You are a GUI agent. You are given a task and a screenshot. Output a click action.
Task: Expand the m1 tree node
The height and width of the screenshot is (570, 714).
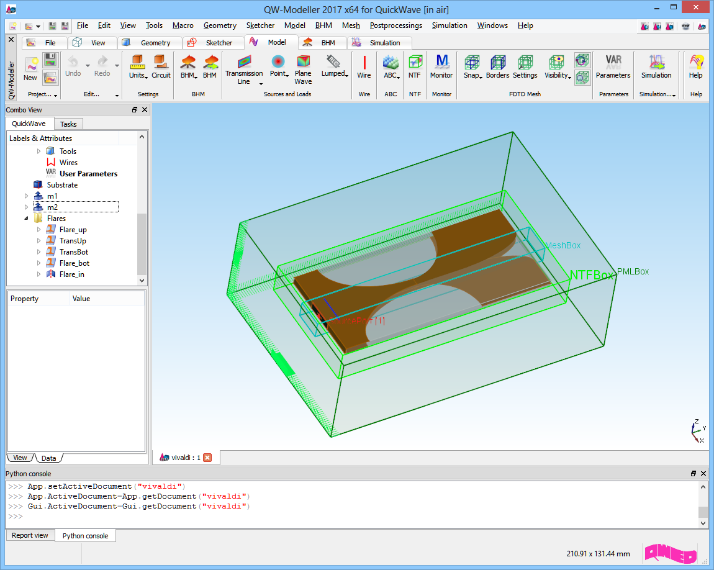[x=27, y=196]
